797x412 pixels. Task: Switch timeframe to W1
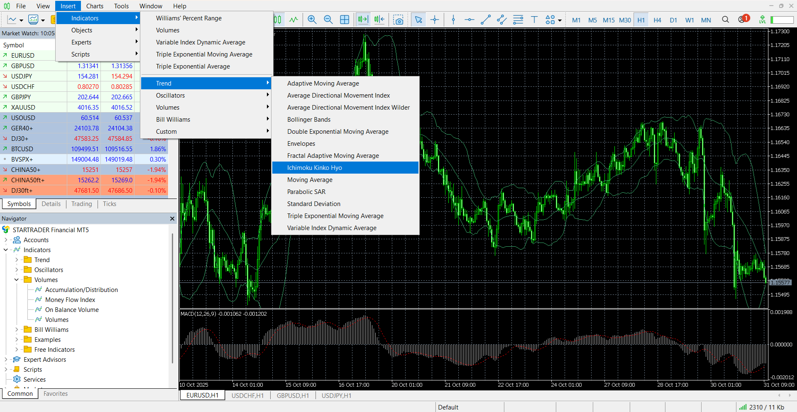coord(689,20)
